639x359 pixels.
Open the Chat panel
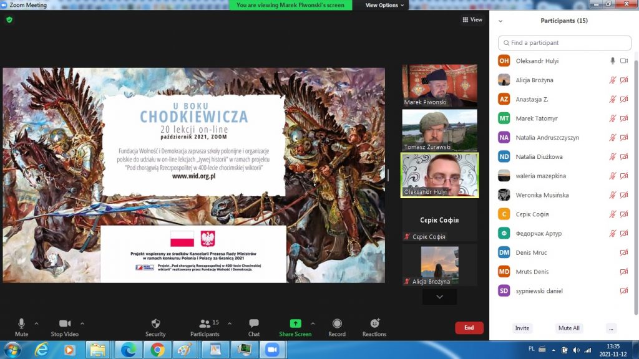coord(254,323)
